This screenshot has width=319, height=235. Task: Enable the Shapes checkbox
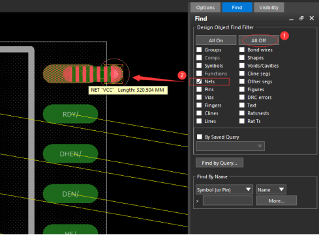pos(242,57)
